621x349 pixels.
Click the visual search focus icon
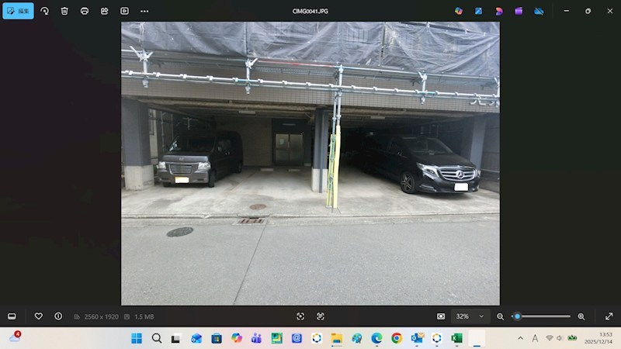click(300, 316)
